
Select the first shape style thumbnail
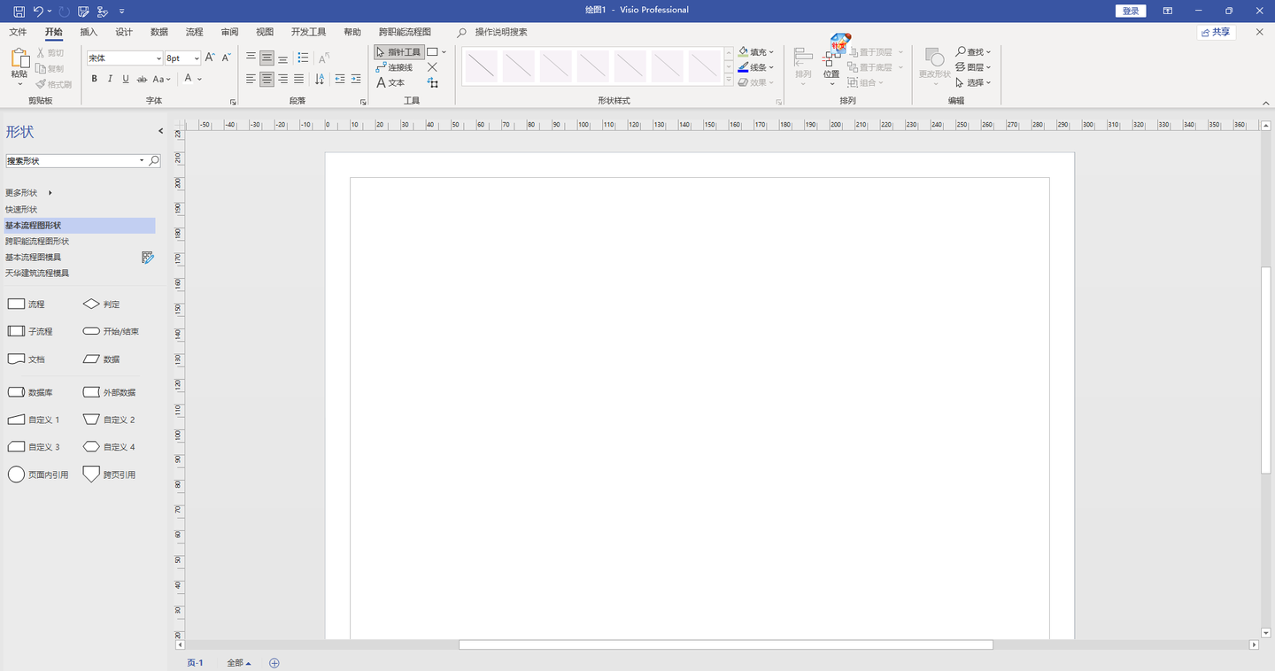click(482, 66)
